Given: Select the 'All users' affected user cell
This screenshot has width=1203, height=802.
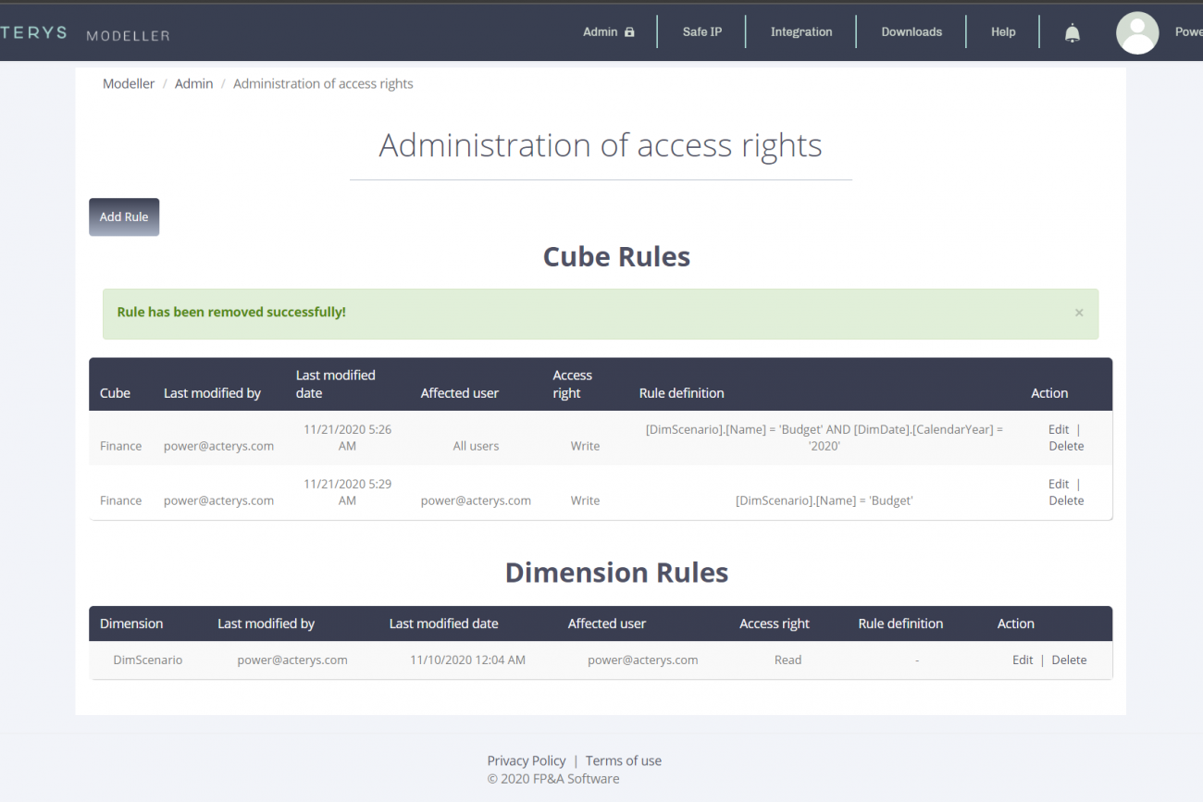Looking at the screenshot, I should click(476, 446).
